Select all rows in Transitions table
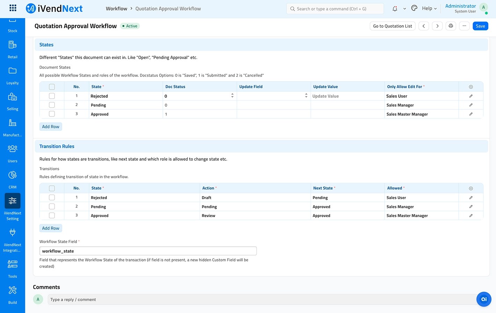This screenshot has height=313, width=496. (x=52, y=188)
